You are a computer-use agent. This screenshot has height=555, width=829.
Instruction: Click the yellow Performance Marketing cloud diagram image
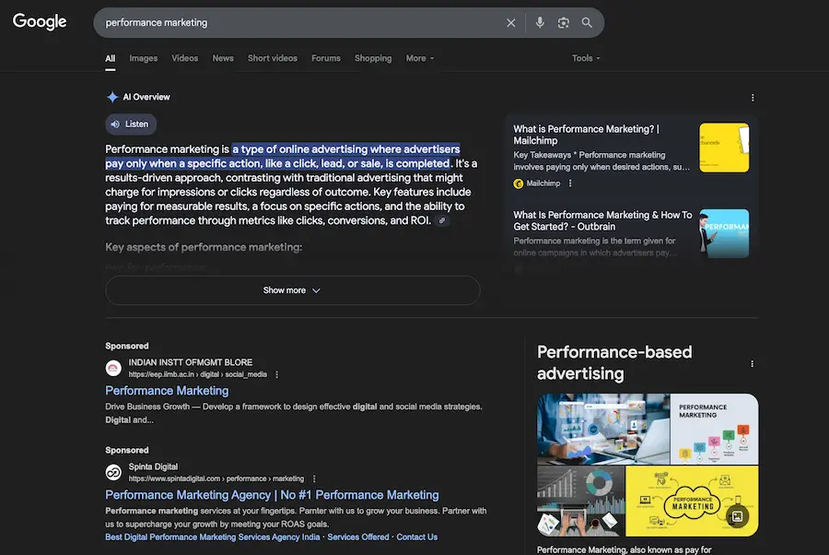click(692, 501)
